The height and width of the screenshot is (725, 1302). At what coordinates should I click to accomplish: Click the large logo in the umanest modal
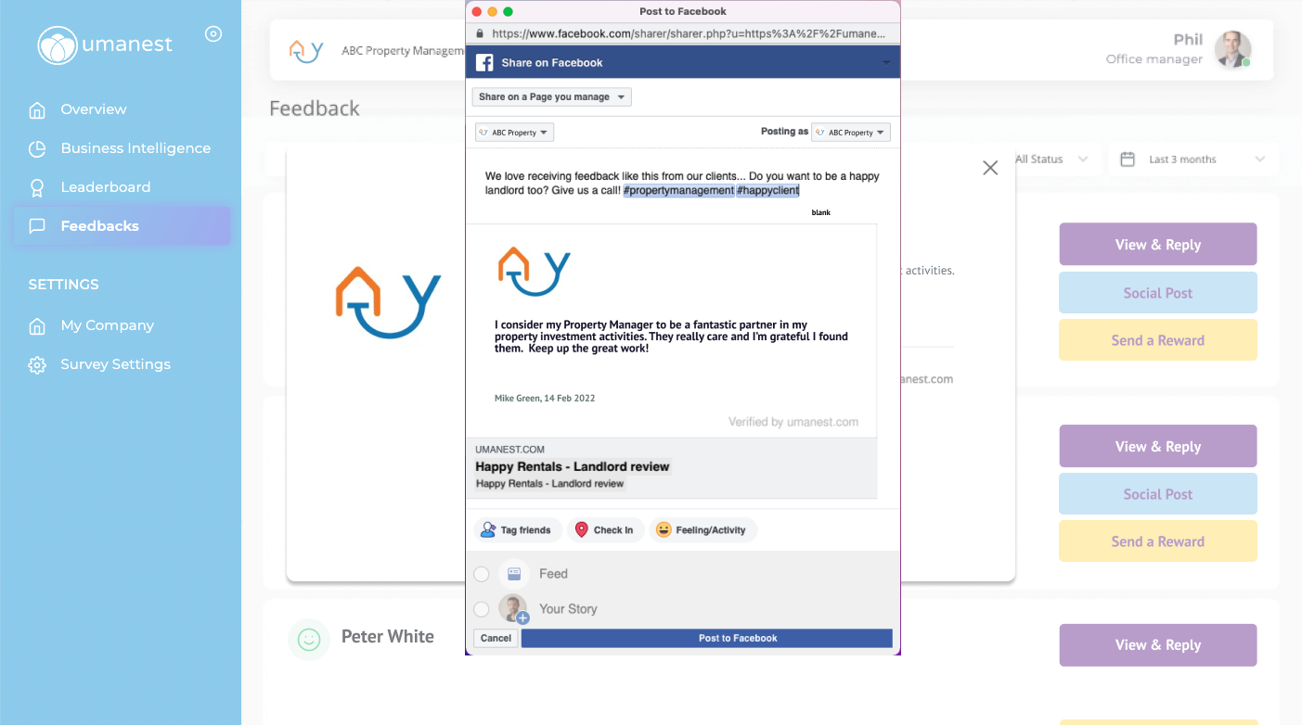388,302
